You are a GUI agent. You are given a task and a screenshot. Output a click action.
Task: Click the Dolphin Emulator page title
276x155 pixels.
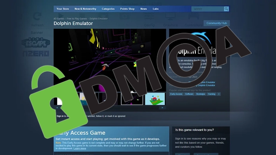click(73, 23)
